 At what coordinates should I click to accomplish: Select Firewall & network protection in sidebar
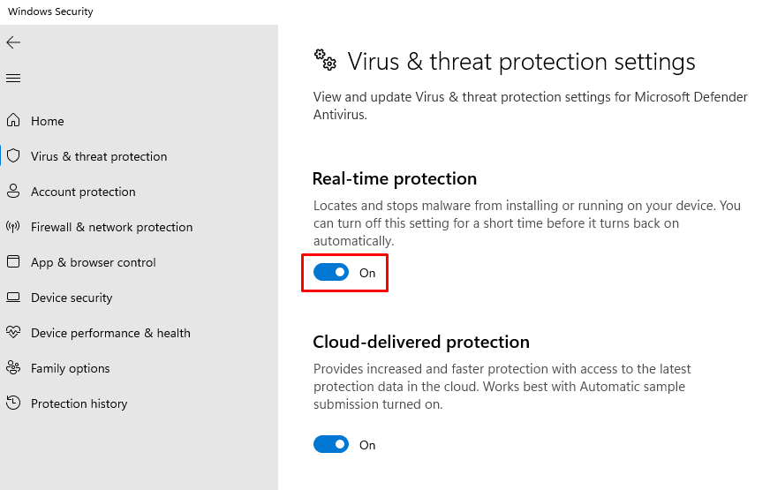pyautogui.click(x=111, y=227)
